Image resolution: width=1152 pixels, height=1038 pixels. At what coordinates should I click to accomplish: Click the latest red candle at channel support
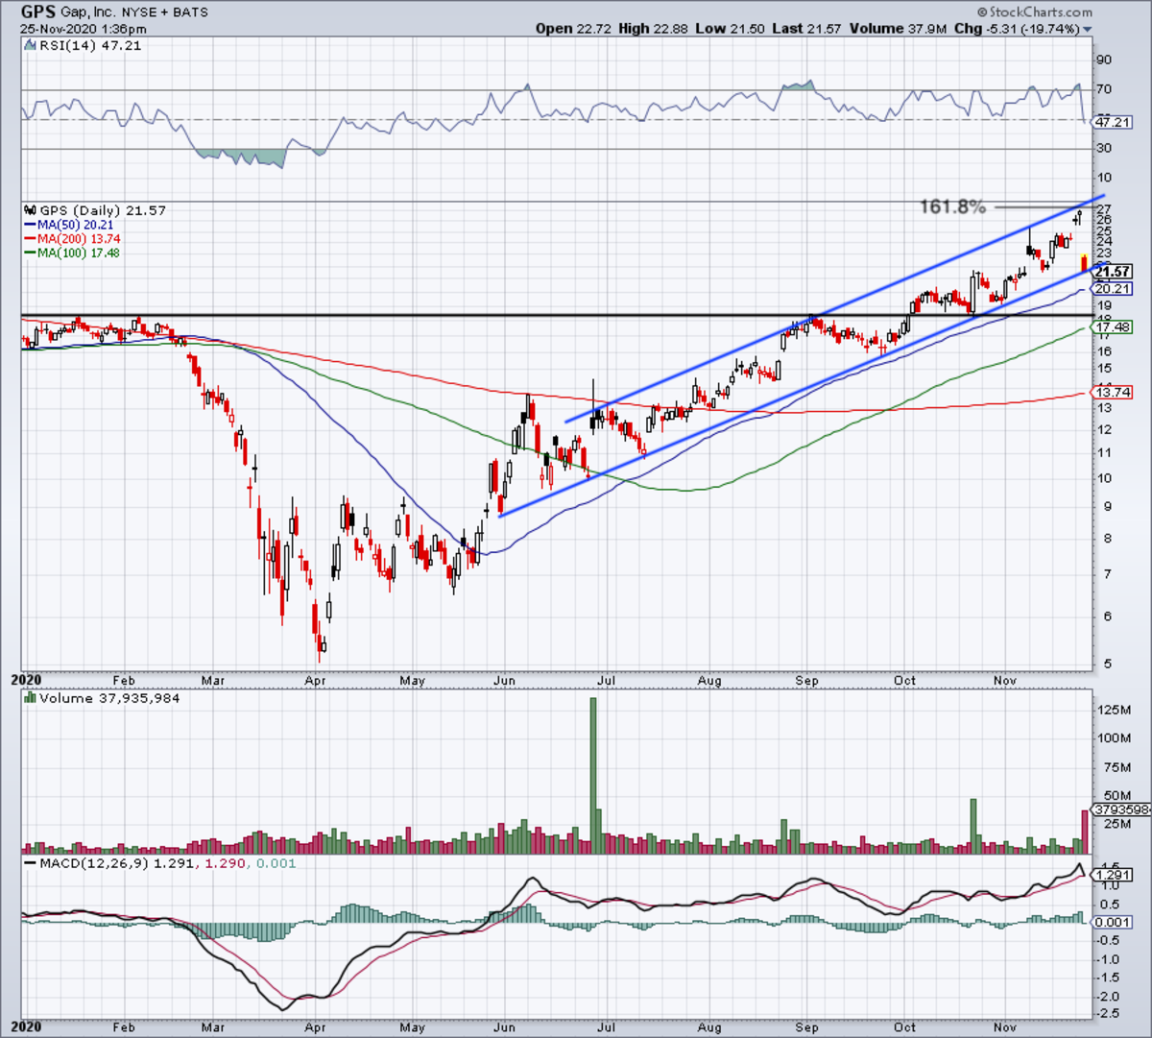(1084, 262)
